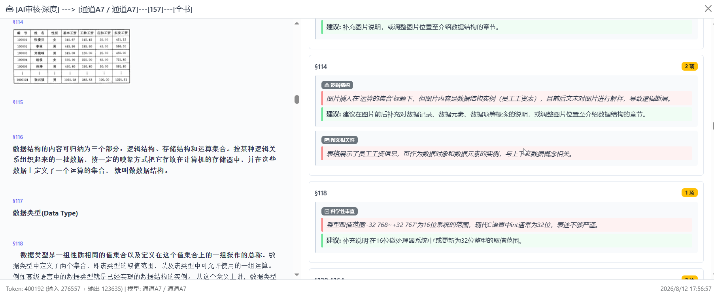Click the left panel scrollbar thumb
Viewport: 714px width, 296px height.
click(297, 99)
